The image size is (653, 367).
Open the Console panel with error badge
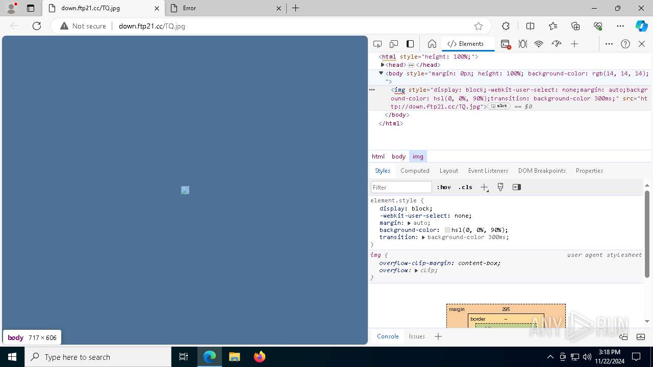506,44
